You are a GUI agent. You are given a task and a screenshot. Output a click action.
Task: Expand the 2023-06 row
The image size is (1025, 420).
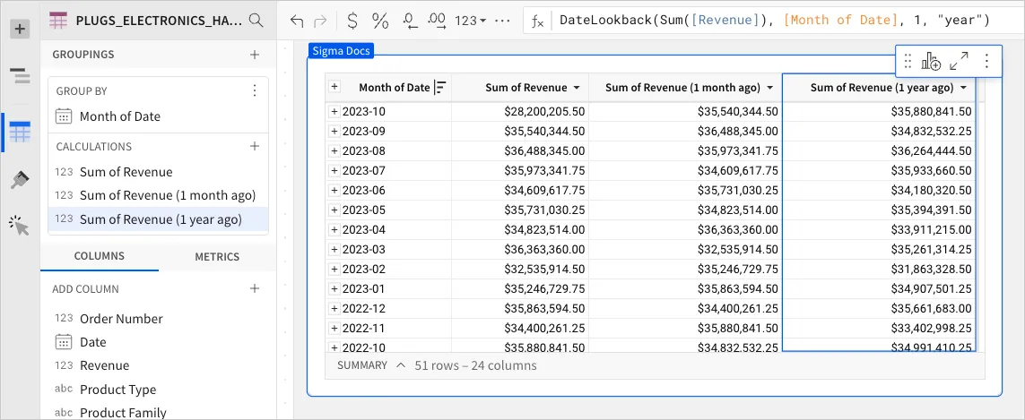click(334, 190)
